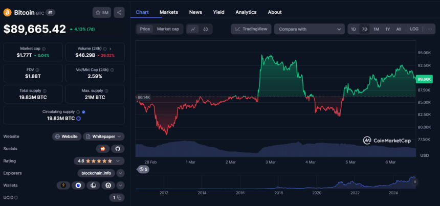This screenshot has width=440, height=206.
Task: Open second wallet icon with blue circle
Action: point(78,185)
